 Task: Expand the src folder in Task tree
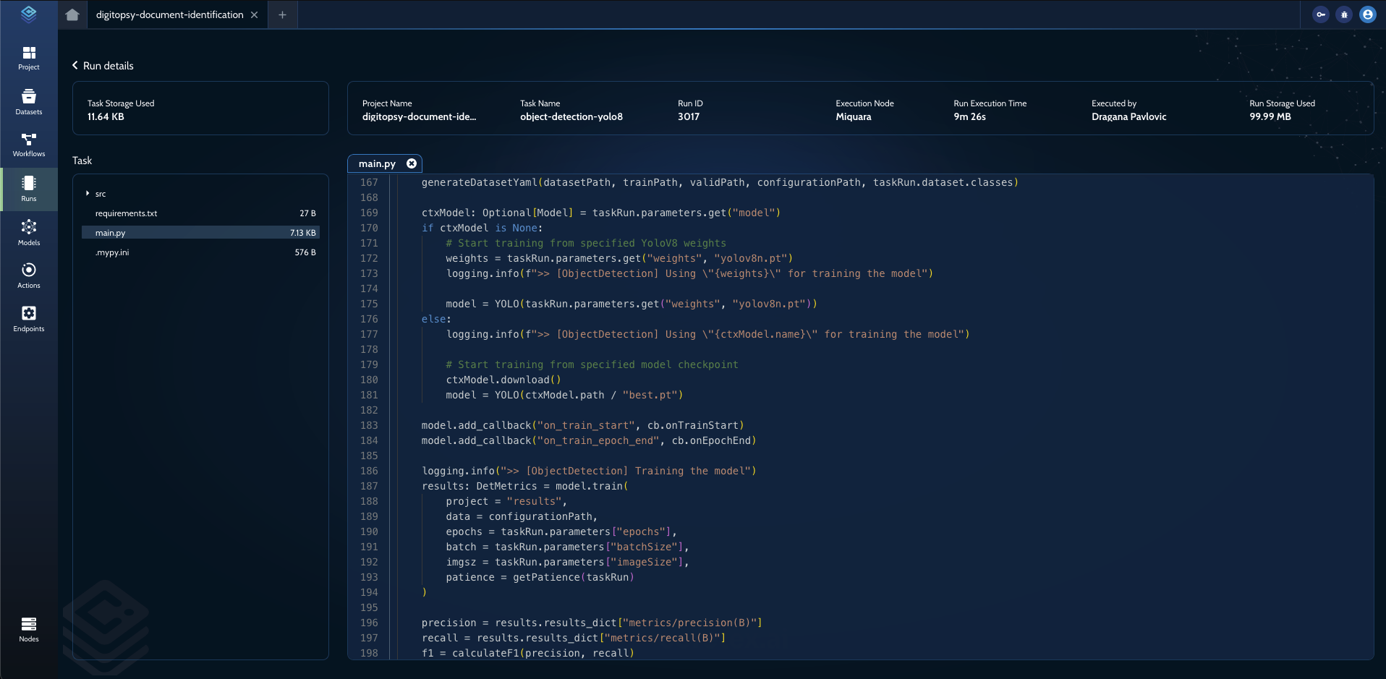tap(88, 194)
